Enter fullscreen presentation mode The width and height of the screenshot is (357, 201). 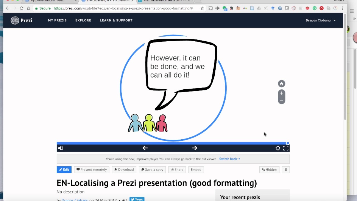tap(286, 148)
